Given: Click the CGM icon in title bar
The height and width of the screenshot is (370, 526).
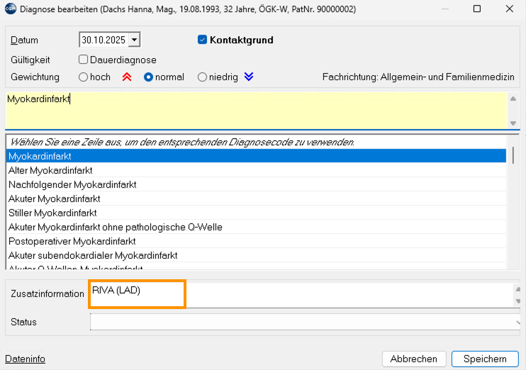Looking at the screenshot, I should click(9, 9).
